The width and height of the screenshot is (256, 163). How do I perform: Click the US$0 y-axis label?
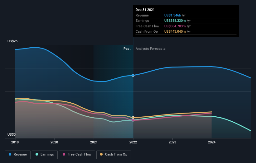pos(12,134)
